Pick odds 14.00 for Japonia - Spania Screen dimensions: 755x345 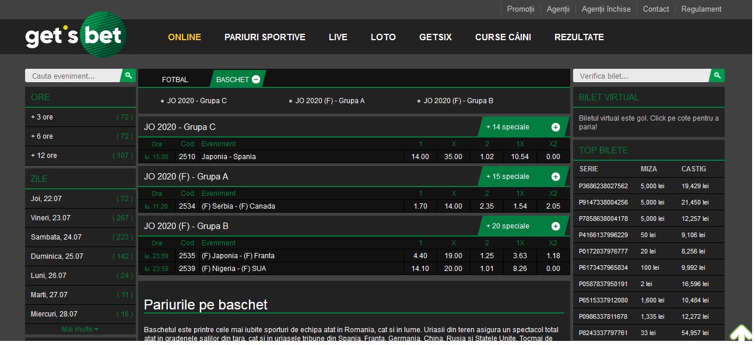pos(420,157)
